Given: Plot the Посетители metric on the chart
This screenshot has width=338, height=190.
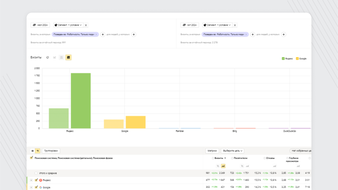Looking at the screenshot, I should point(247,166).
